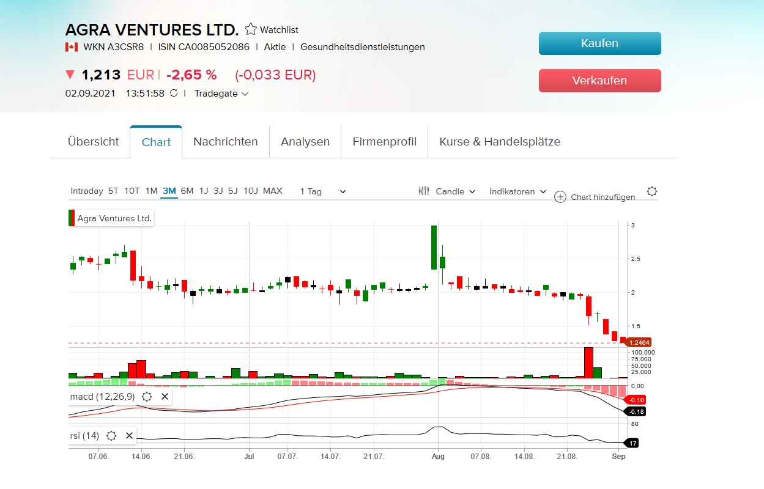
Task: Add Agra Ventures to the Watchlist star
Action: point(250,29)
